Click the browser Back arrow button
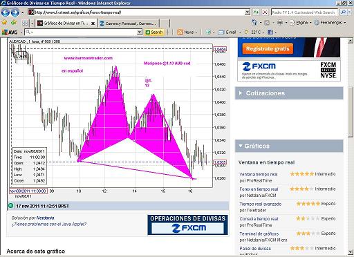Image resolution: width=354 pixels, height=257 pixels. coord(6,12)
